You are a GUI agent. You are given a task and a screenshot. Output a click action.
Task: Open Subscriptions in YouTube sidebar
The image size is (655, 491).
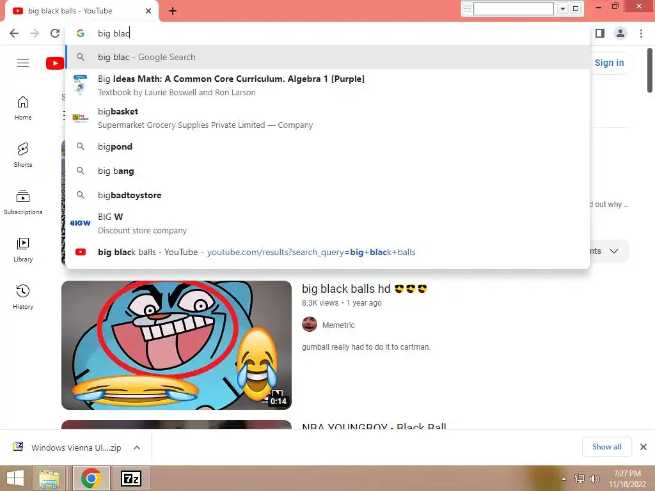click(23, 203)
